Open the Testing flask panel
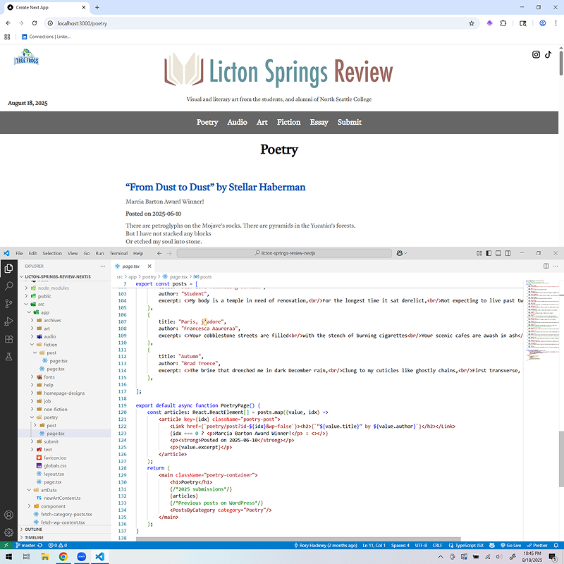Viewport: 564px width, 564px height. tap(9, 357)
